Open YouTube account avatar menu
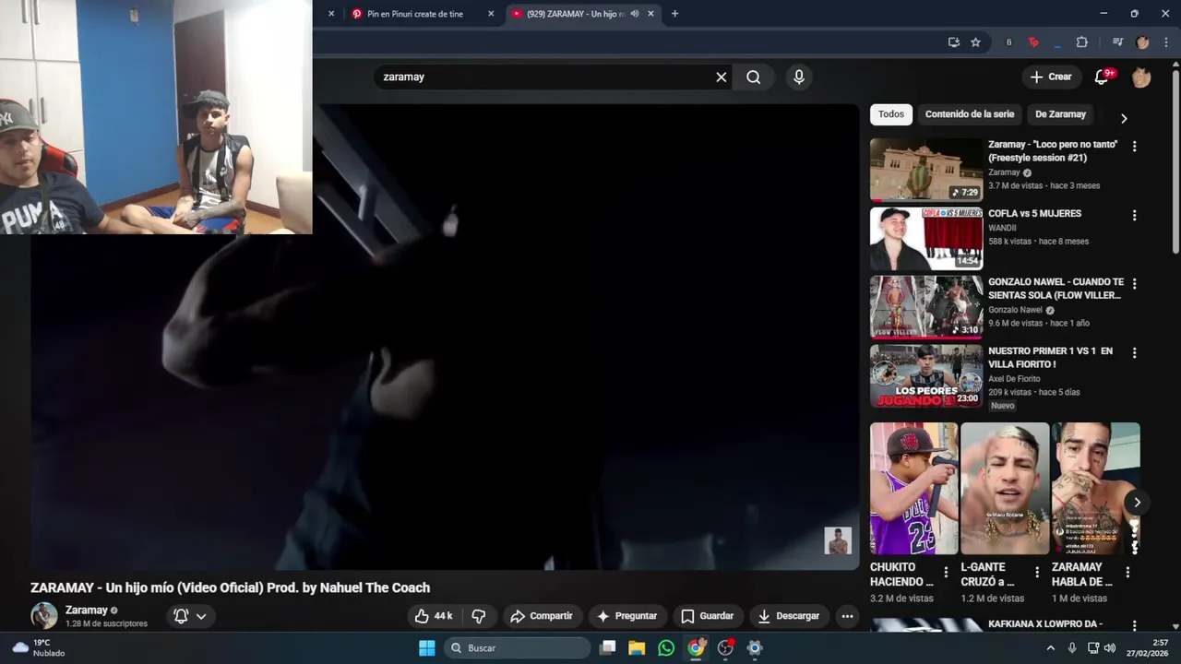Viewport: 1181px width, 664px height. point(1141,77)
